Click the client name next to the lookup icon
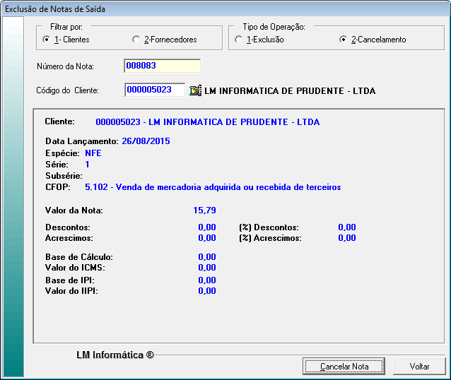The width and height of the screenshot is (451, 380). 290,91
